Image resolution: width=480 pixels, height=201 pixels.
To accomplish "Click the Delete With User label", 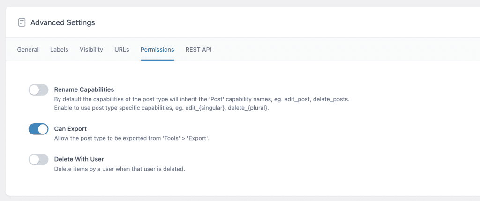I will point(79,159).
